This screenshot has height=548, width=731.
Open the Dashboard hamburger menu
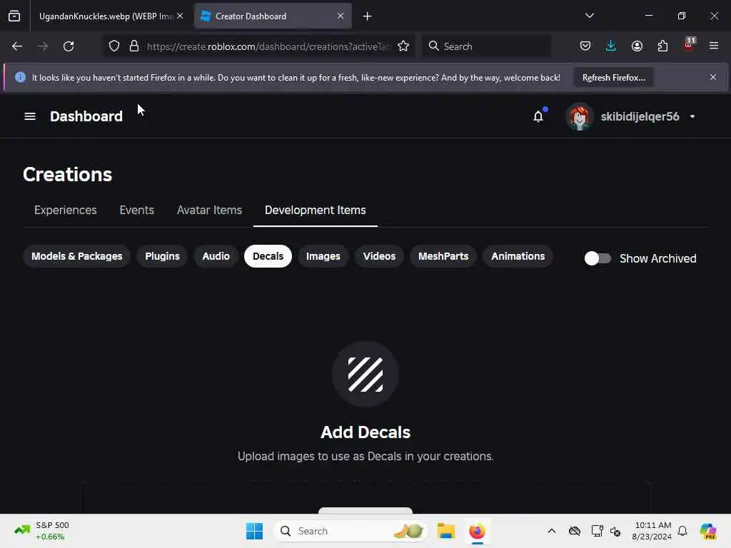tap(30, 116)
